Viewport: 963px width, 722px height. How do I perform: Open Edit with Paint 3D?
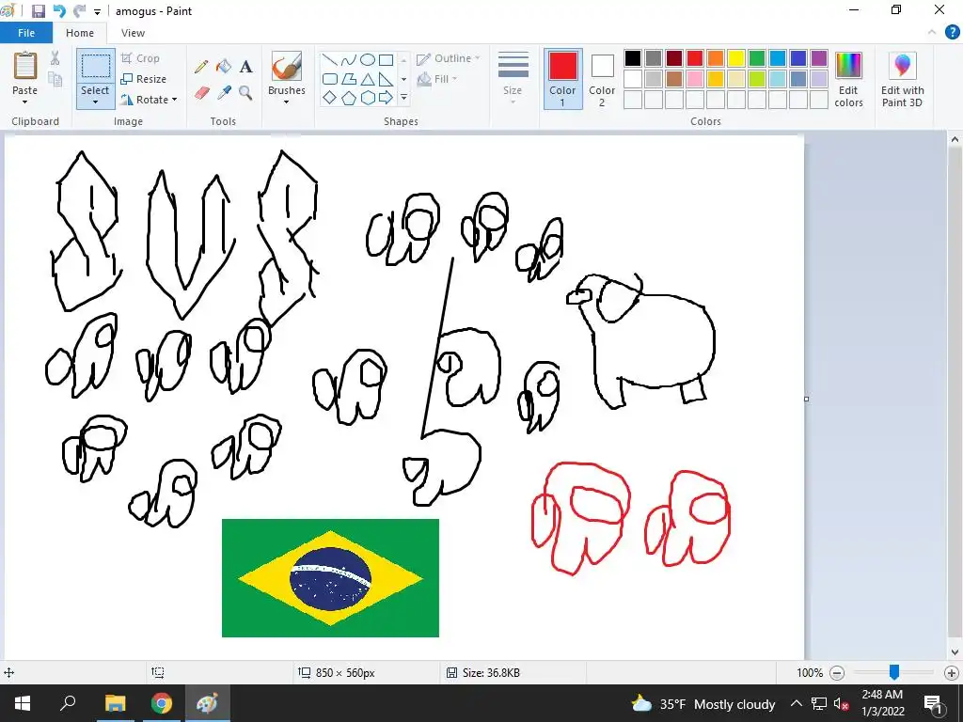(902, 79)
